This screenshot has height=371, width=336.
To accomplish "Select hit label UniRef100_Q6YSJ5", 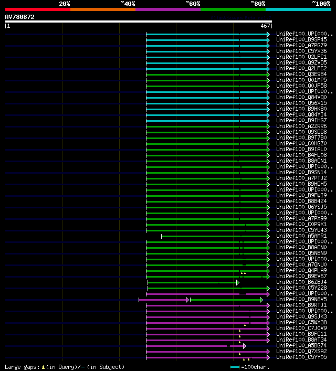I will click(301, 207).
